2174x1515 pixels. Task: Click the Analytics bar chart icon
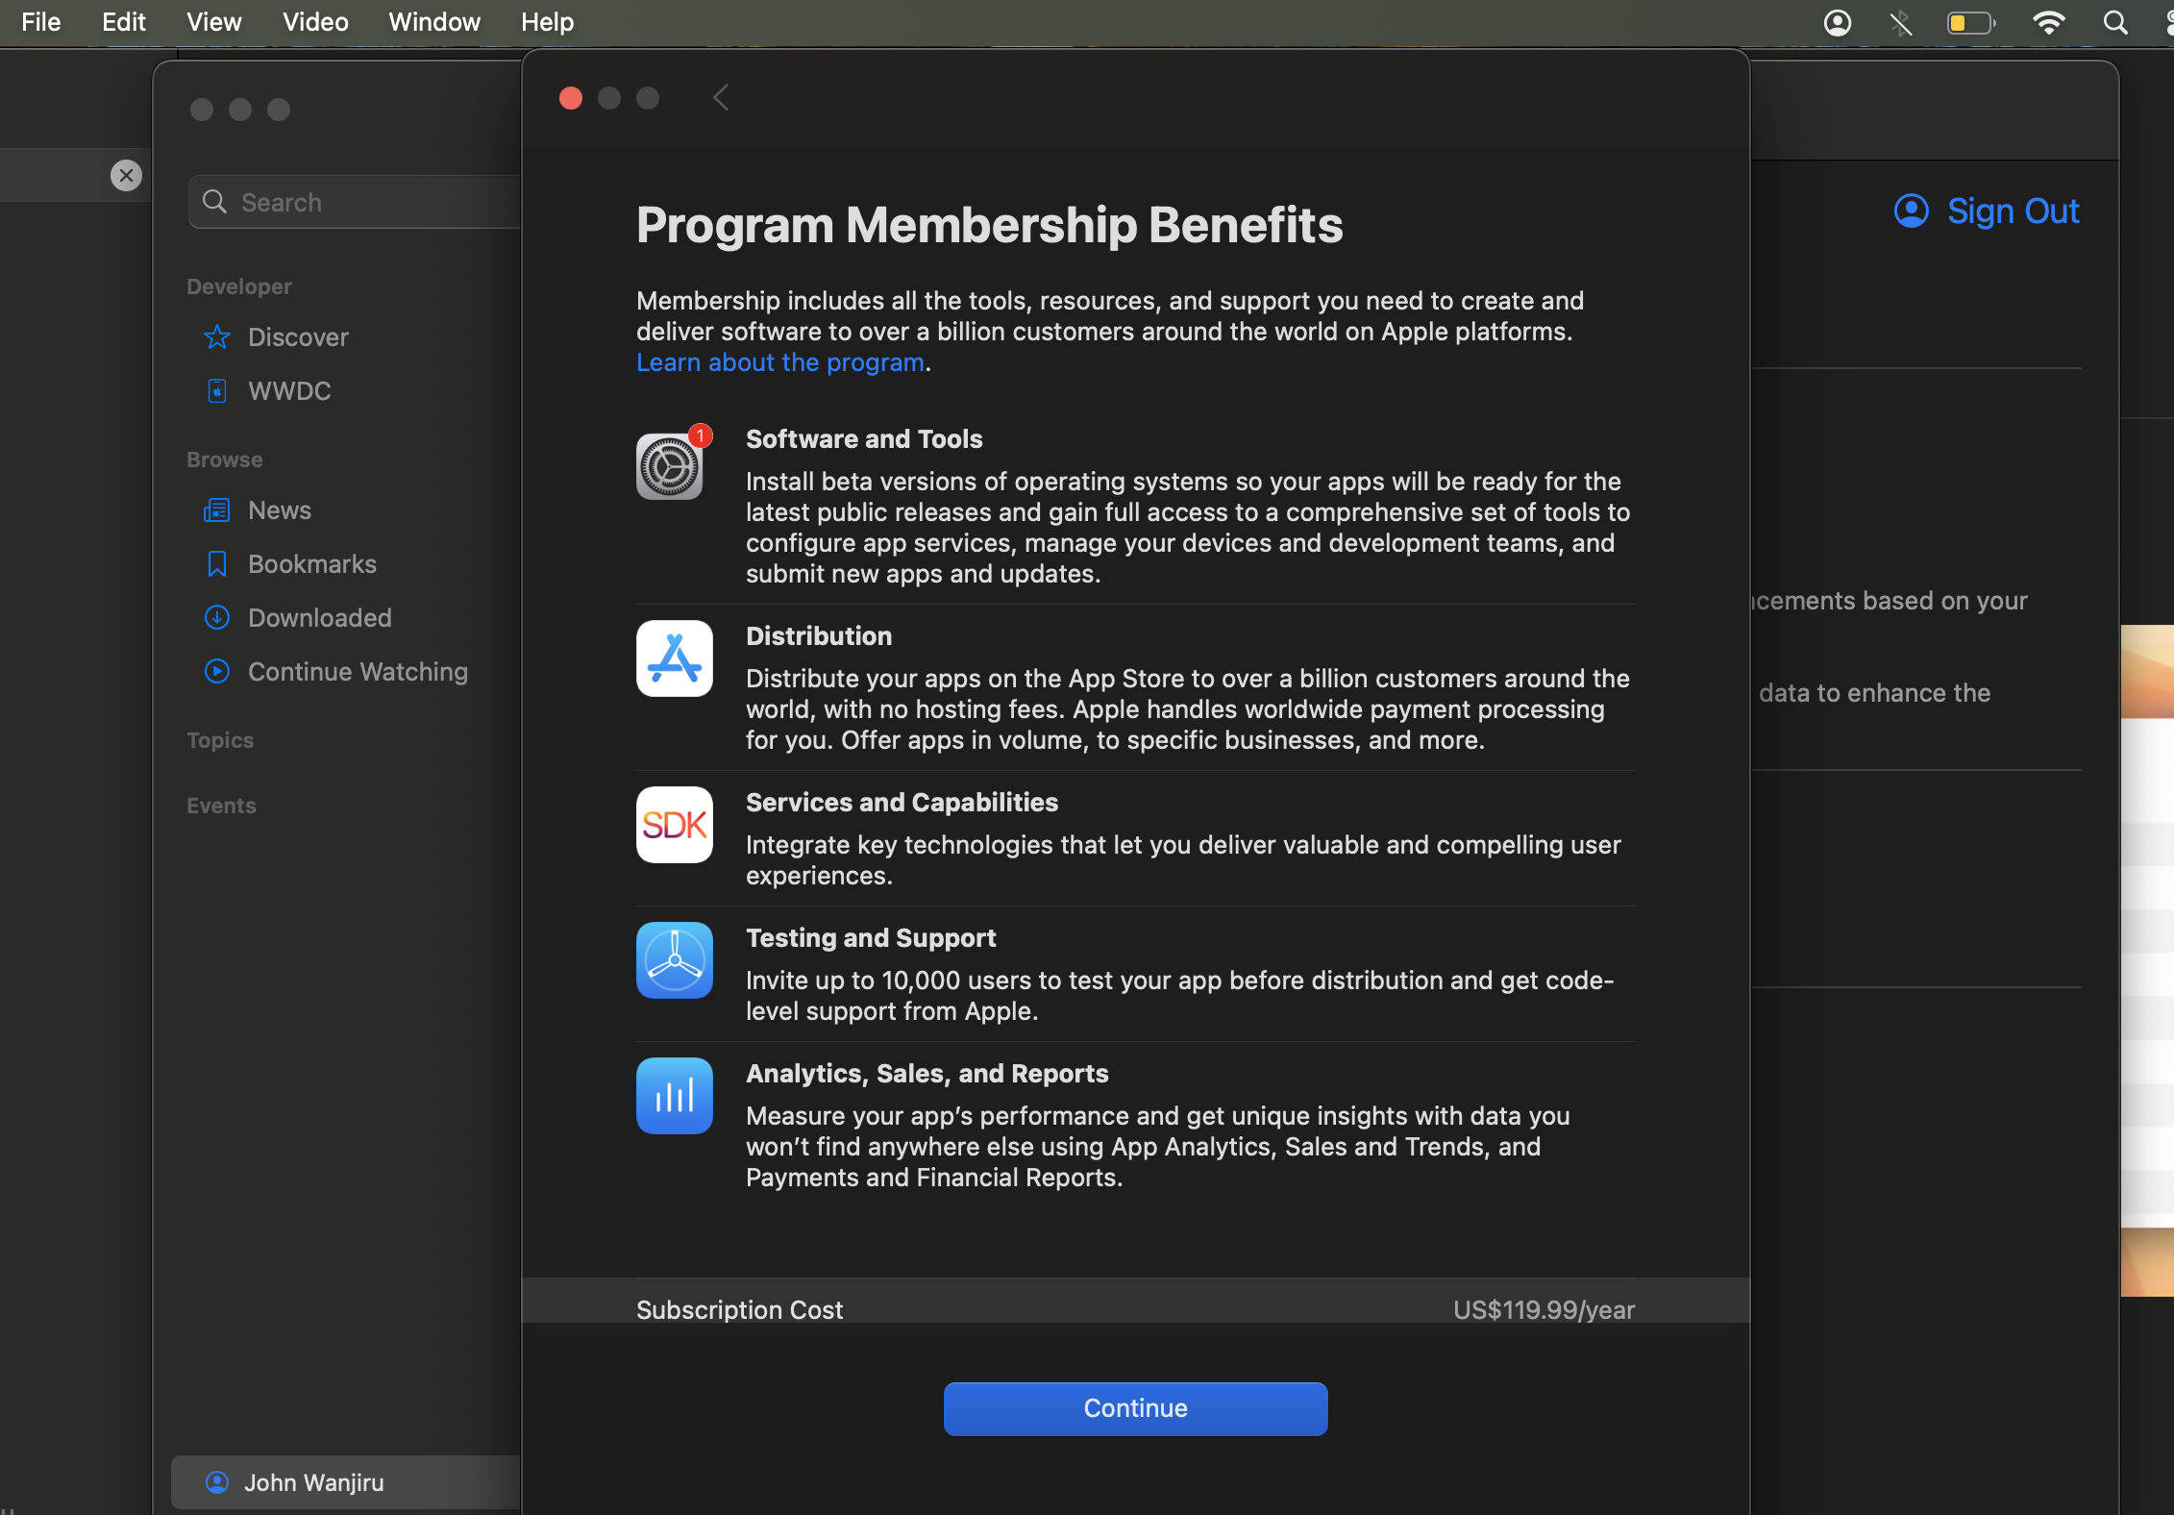pyautogui.click(x=675, y=1096)
